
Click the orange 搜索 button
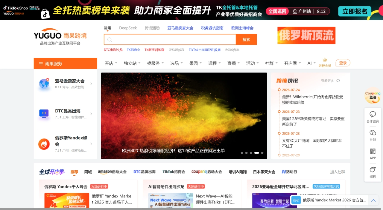point(246,40)
